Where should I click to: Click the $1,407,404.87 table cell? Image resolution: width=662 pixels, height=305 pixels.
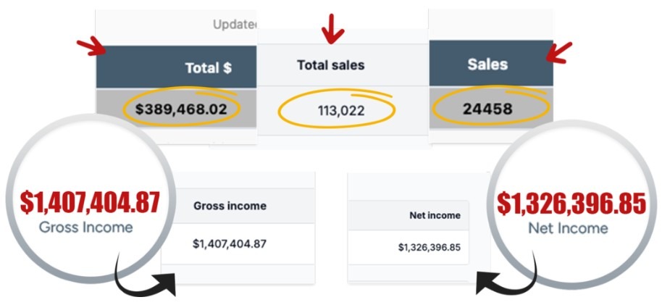point(229,243)
